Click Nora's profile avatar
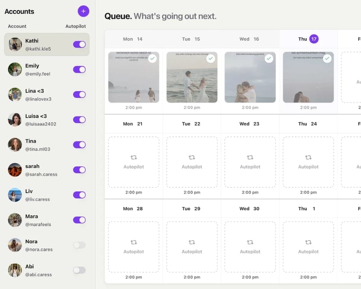Screen dimensions: 361x289 (x=15, y=245)
